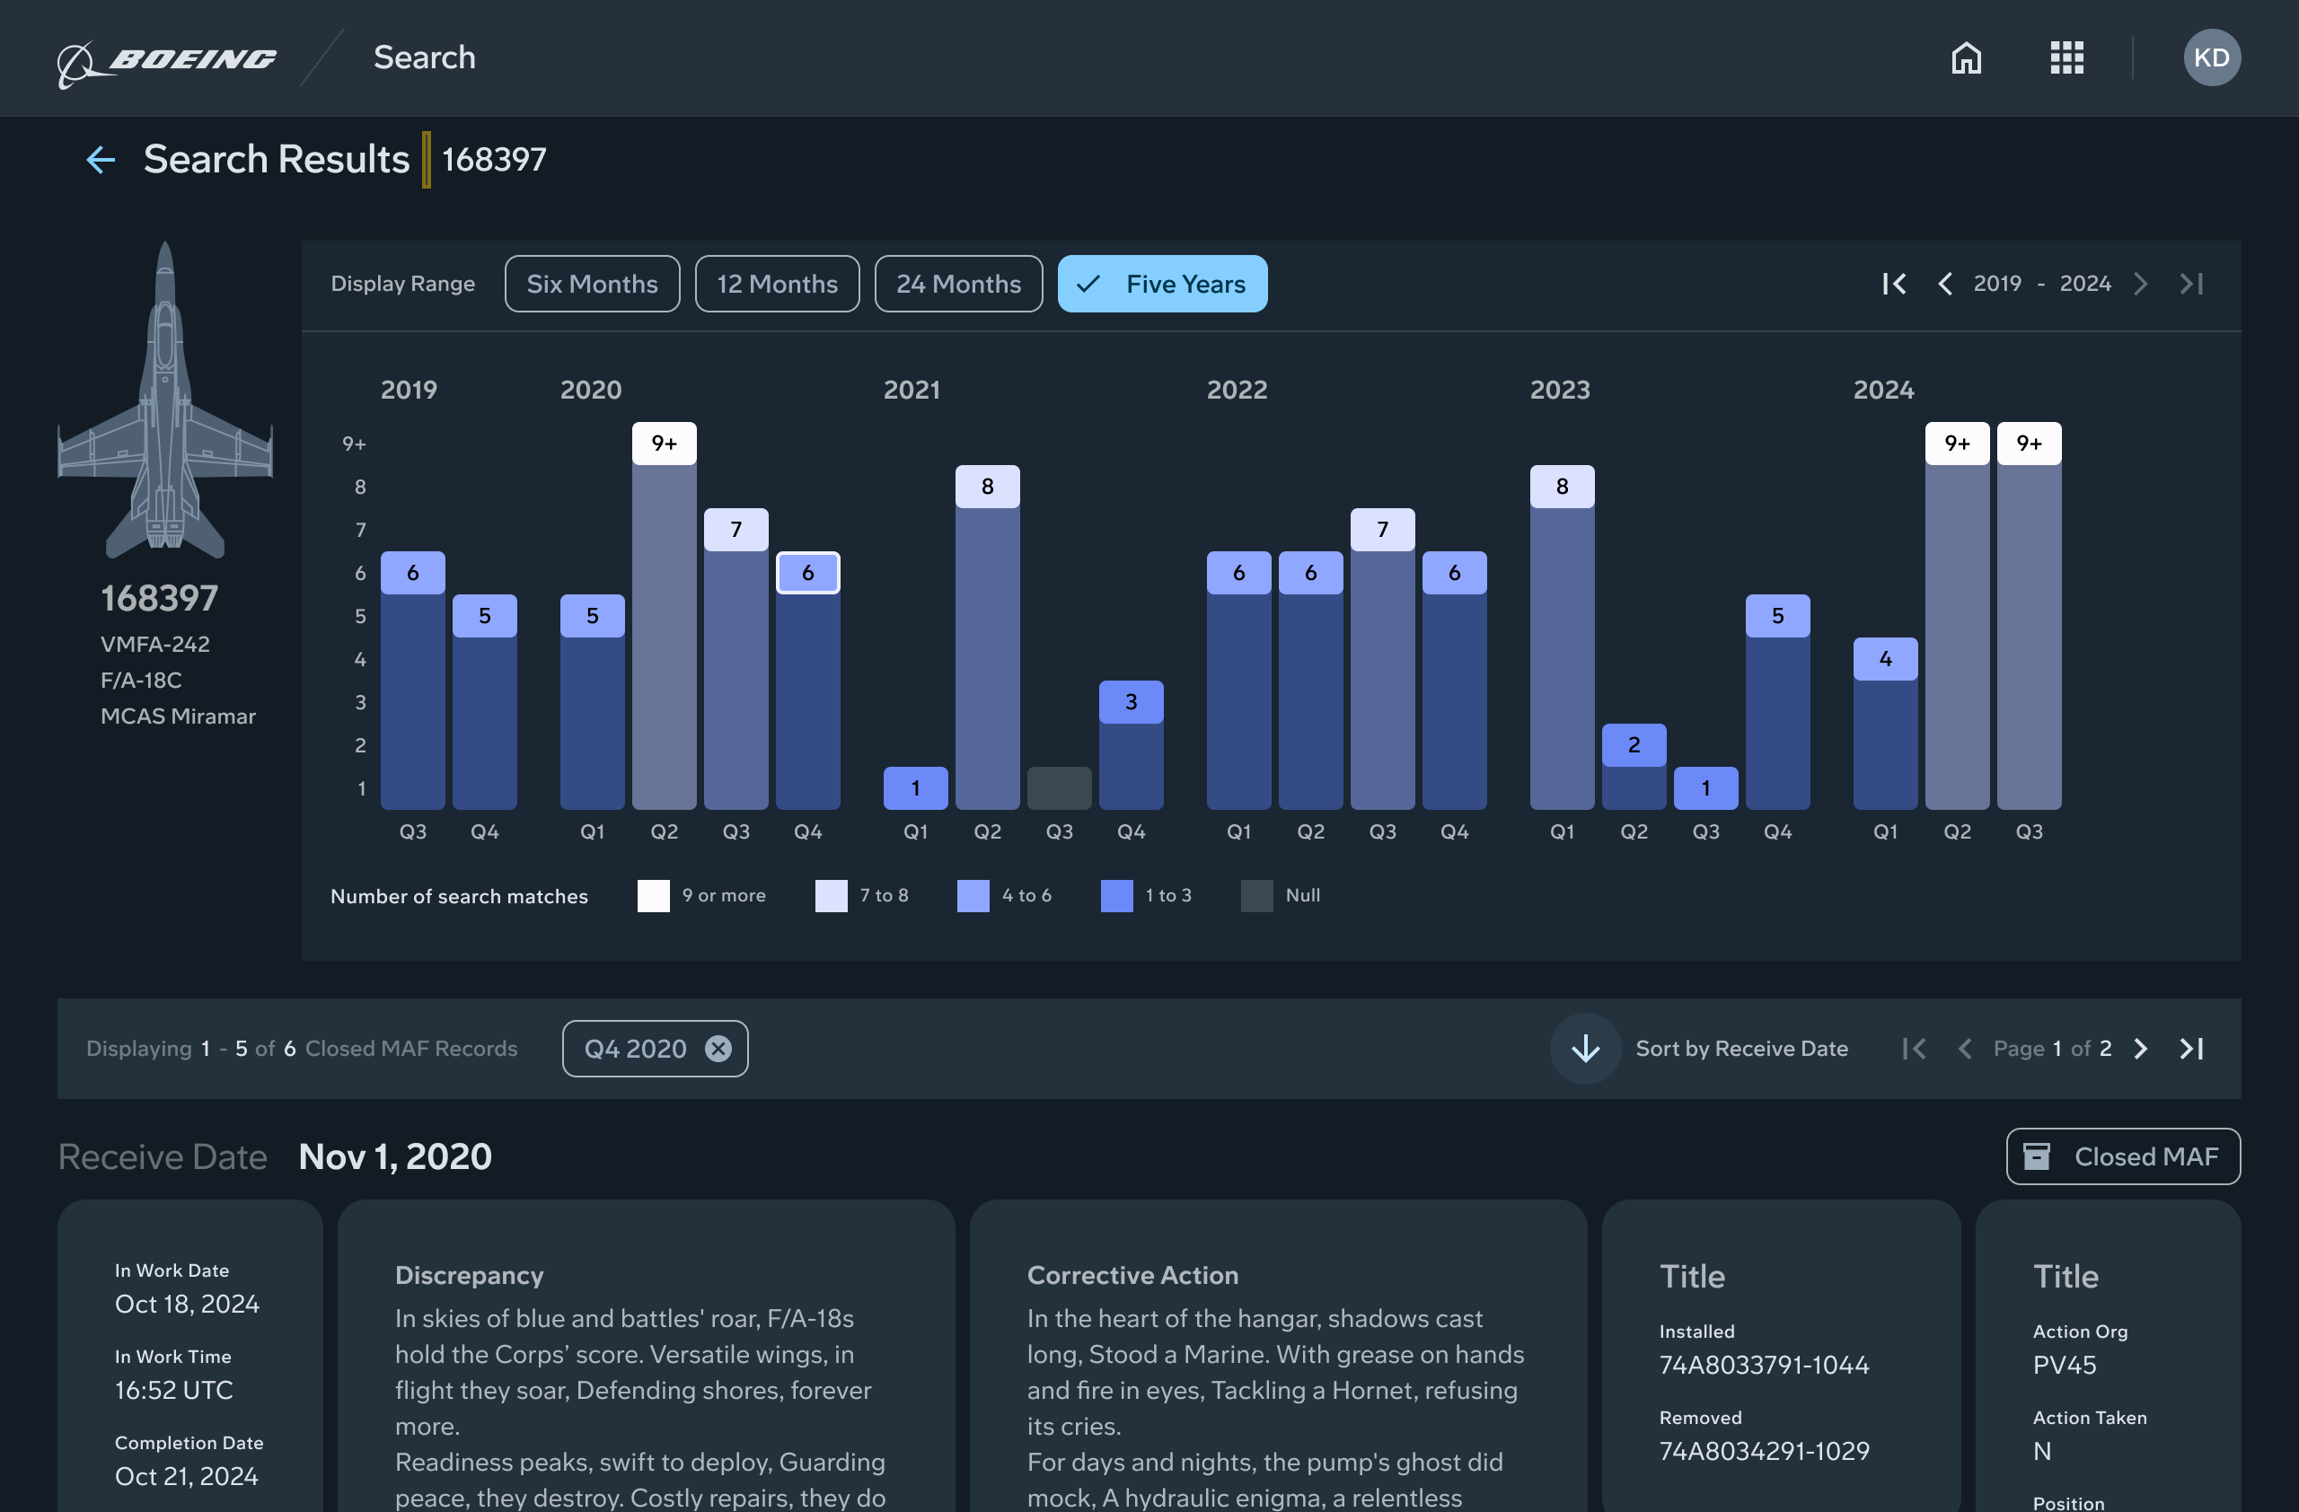Select the 2022 Q3 bar
The width and height of the screenshot is (2299, 1512).
point(1382,659)
